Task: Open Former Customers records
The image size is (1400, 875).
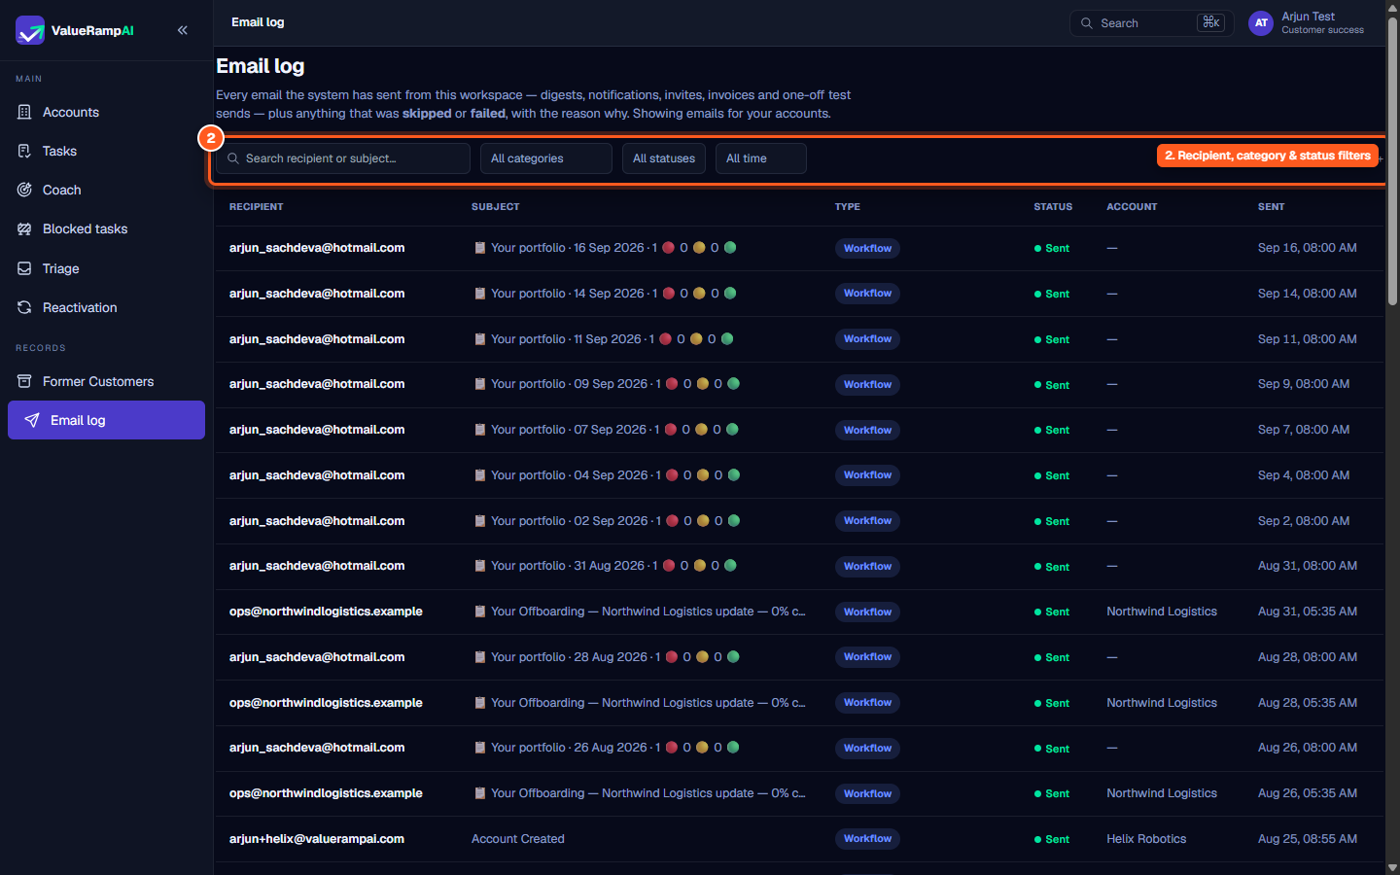Action: pyautogui.click(x=106, y=381)
